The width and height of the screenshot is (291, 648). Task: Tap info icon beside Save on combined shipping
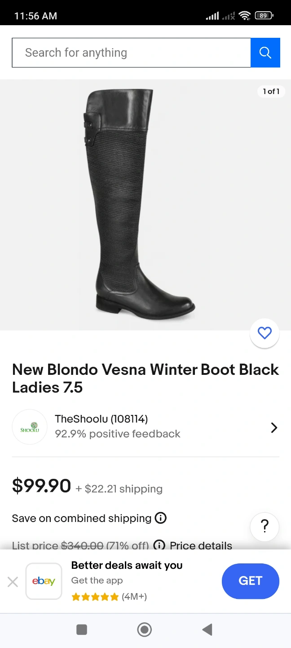pos(160,518)
